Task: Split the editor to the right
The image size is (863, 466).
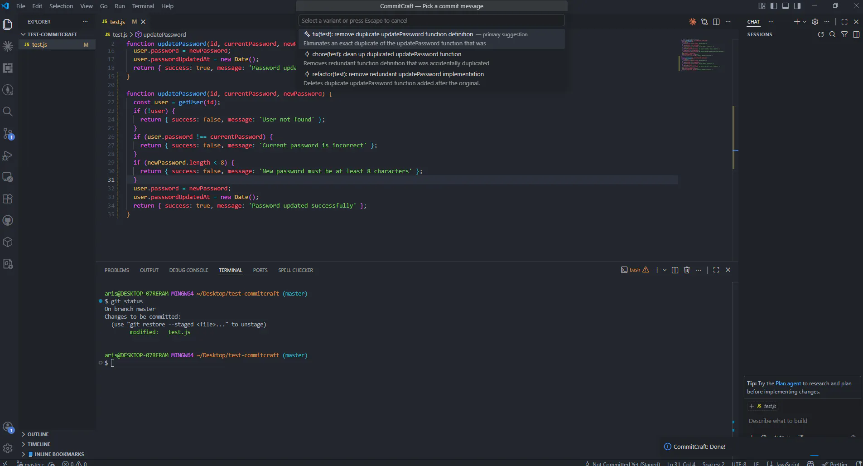Action: (716, 22)
